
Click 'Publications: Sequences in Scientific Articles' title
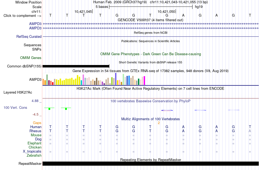150,41
